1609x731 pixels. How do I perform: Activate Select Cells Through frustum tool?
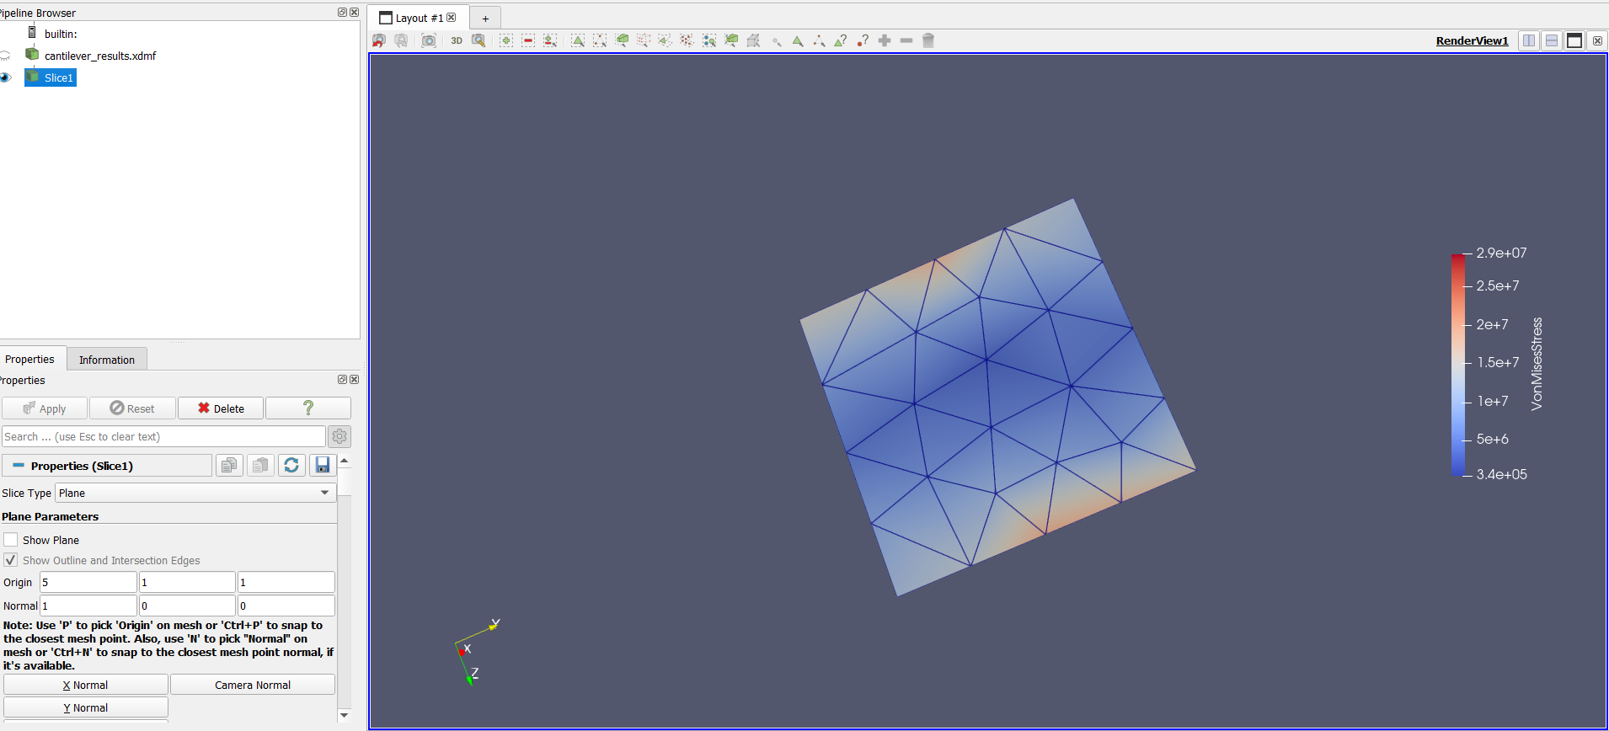coord(622,40)
